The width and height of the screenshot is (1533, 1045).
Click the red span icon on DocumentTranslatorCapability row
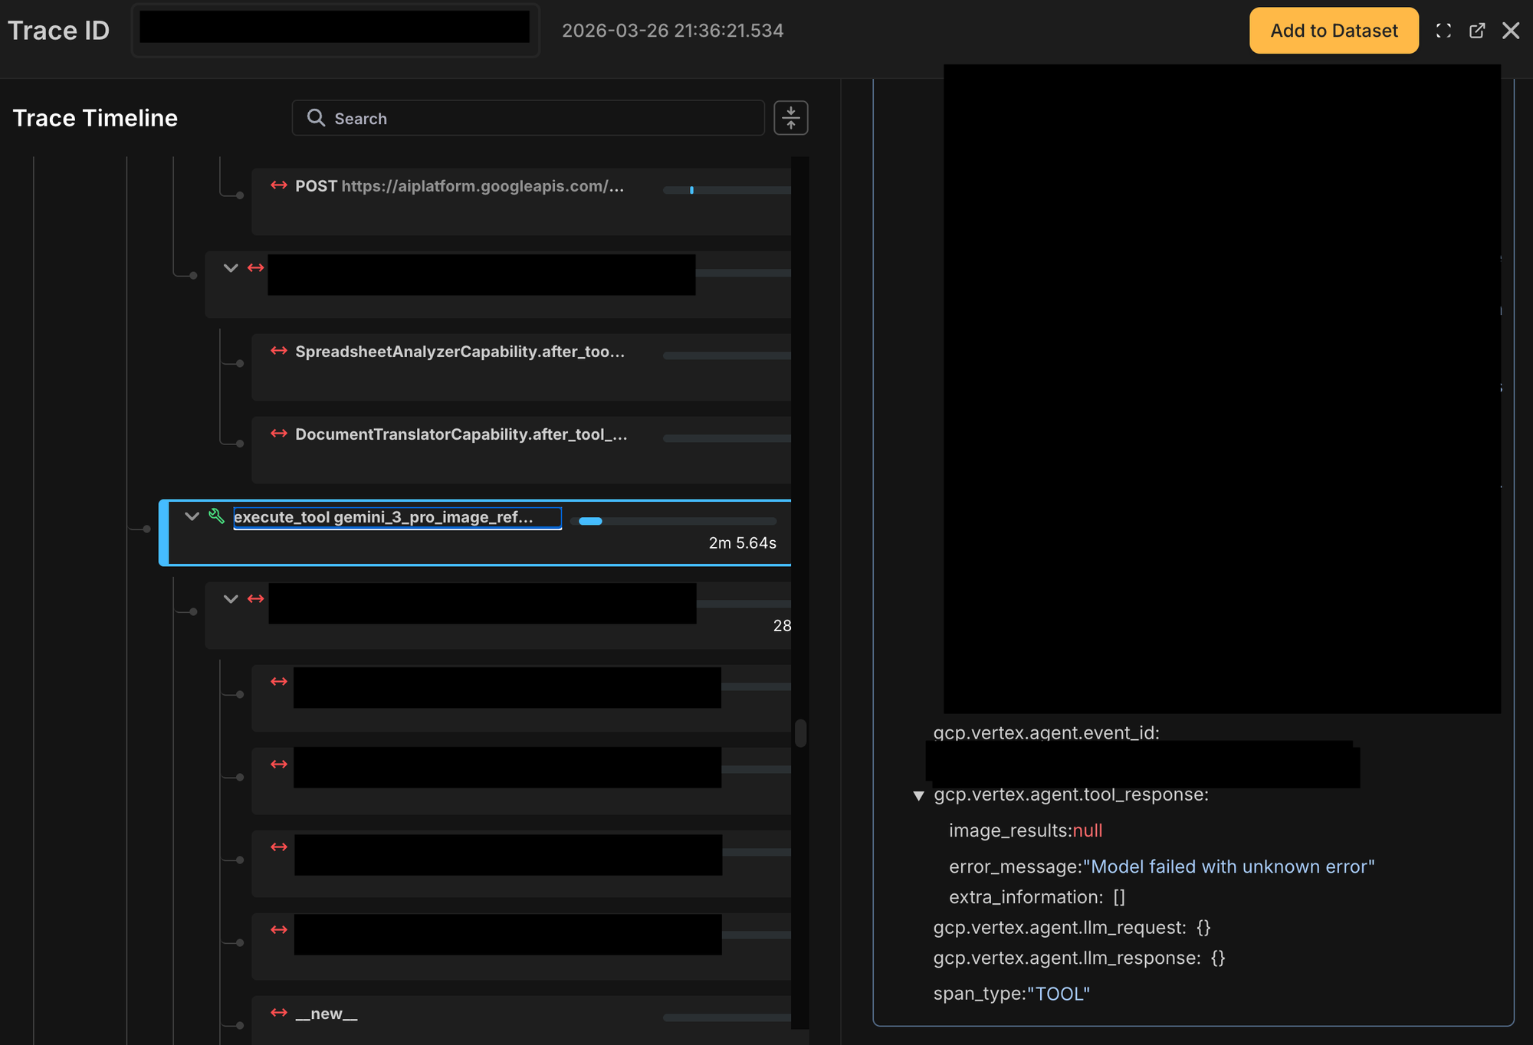pos(278,434)
